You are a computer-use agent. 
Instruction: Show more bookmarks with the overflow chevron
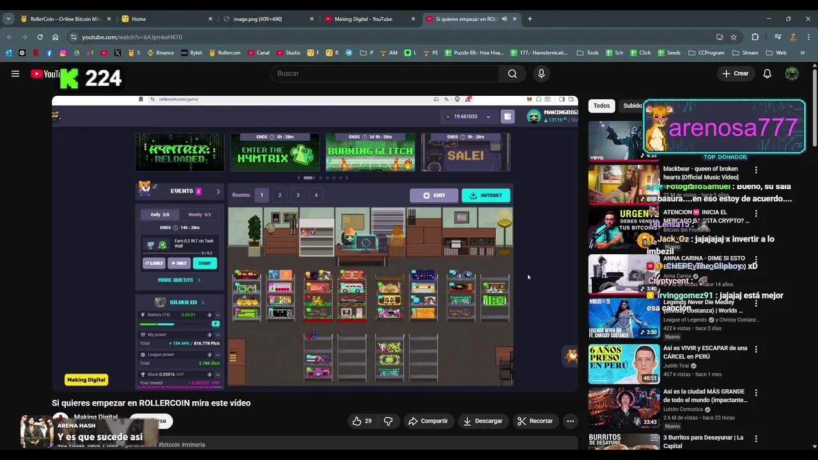point(803,53)
